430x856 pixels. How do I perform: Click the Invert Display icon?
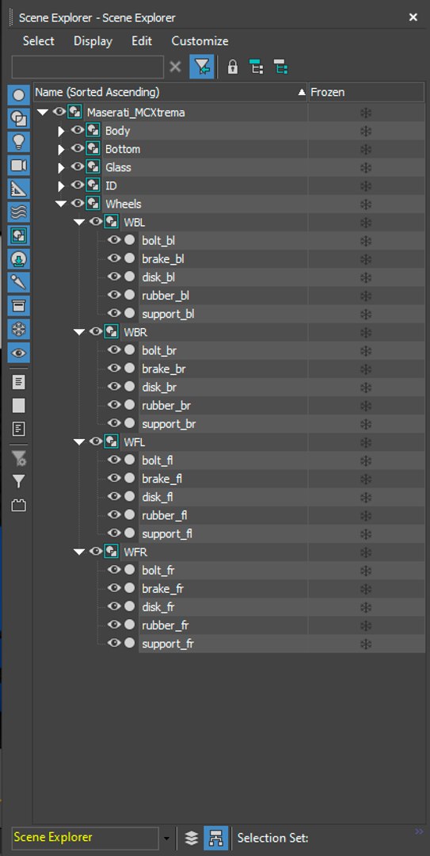tap(18, 429)
